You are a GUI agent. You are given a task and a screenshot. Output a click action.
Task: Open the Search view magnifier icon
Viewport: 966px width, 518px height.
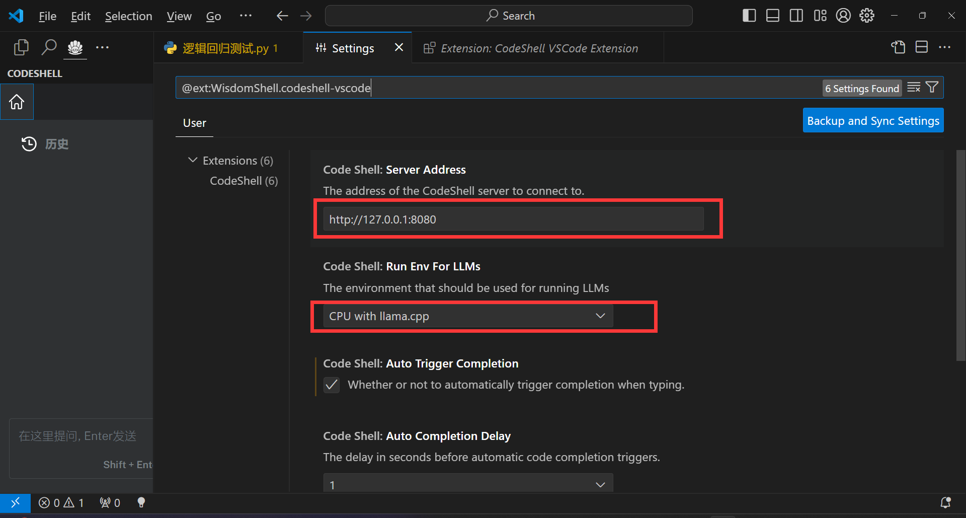(x=49, y=47)
